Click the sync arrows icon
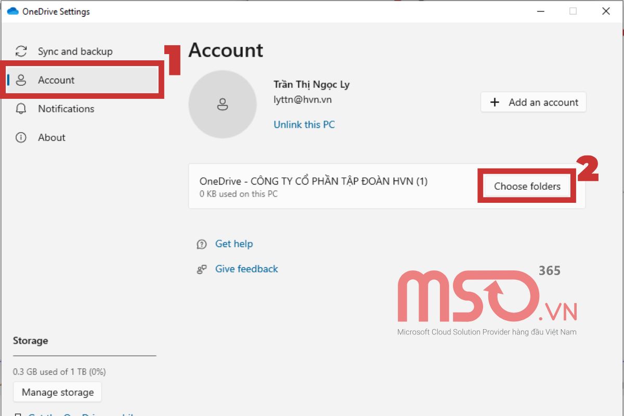This screenshot has width=624, height=416. [21, 51]
